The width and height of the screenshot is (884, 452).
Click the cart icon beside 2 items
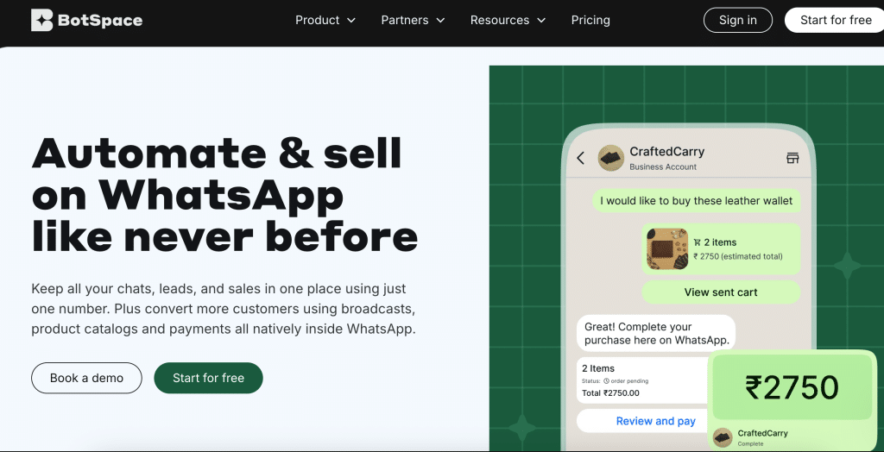tap(698, 242)
